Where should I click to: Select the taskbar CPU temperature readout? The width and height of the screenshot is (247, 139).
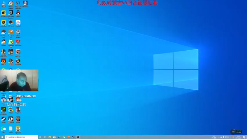214,137
